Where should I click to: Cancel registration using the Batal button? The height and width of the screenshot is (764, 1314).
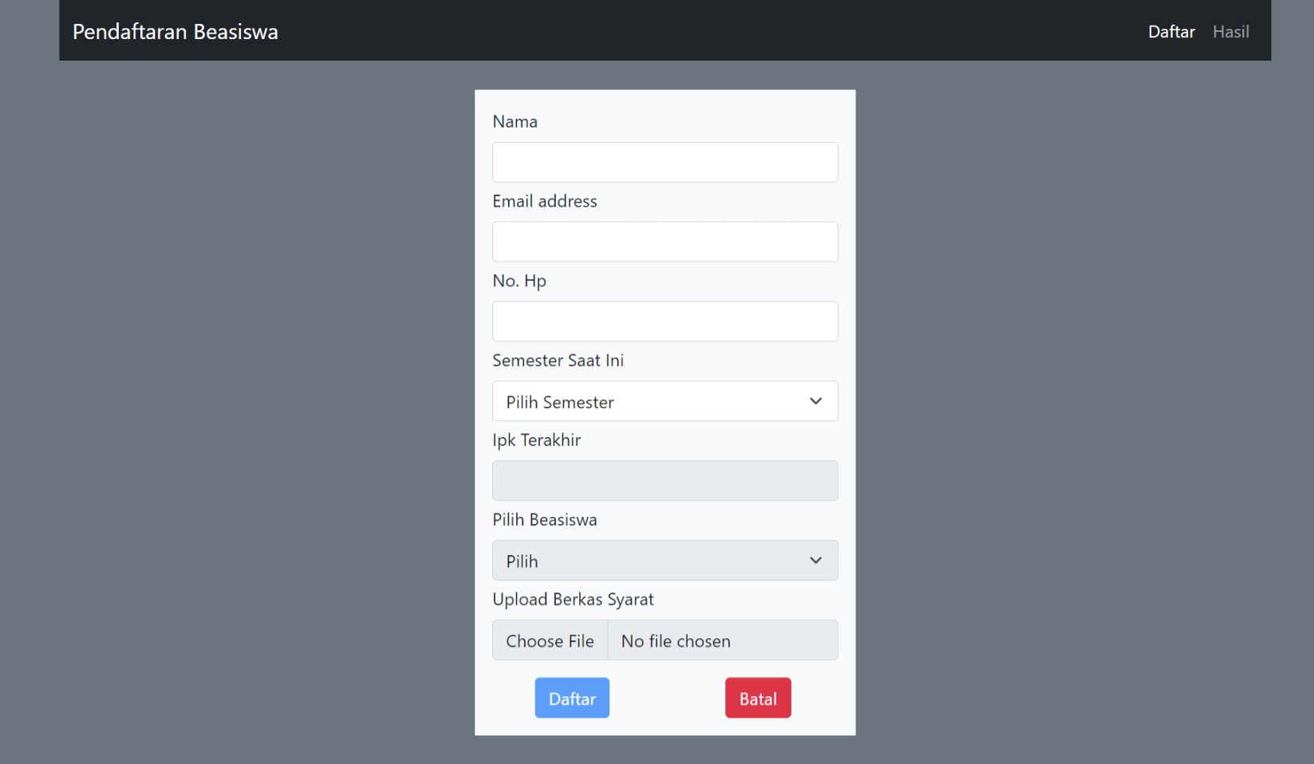(x=757, y=698)
